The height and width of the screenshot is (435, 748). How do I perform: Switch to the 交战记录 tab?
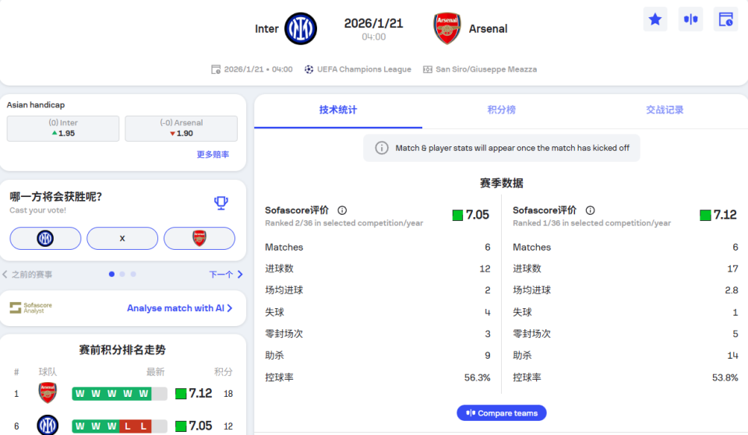coord(665,110)
